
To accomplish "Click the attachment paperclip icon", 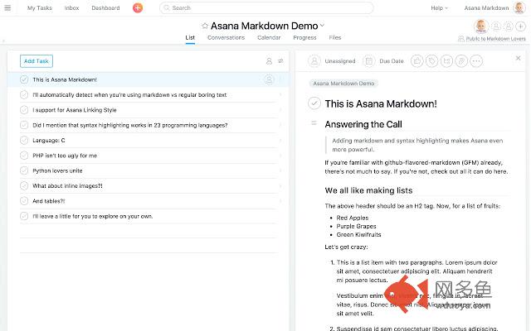I will pos(461,60).
